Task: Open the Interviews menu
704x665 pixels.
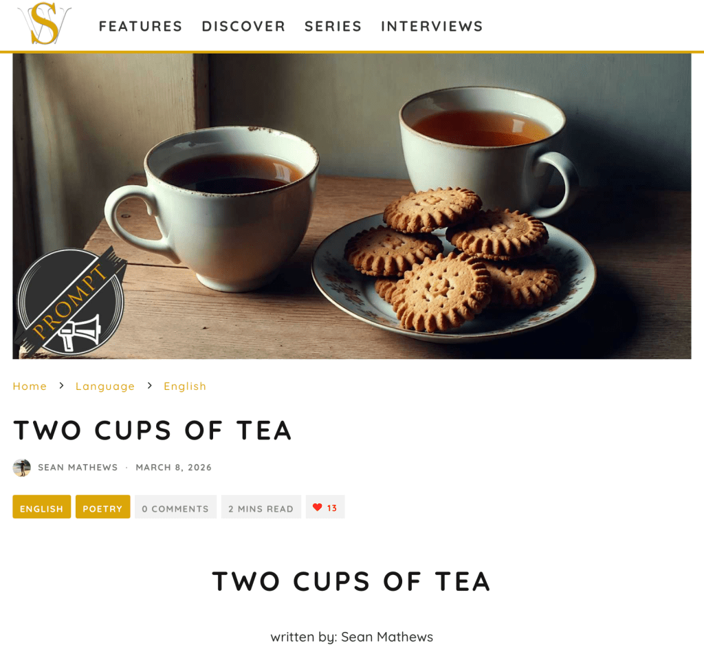Action: pyautogui.click(x=432, y=26)
